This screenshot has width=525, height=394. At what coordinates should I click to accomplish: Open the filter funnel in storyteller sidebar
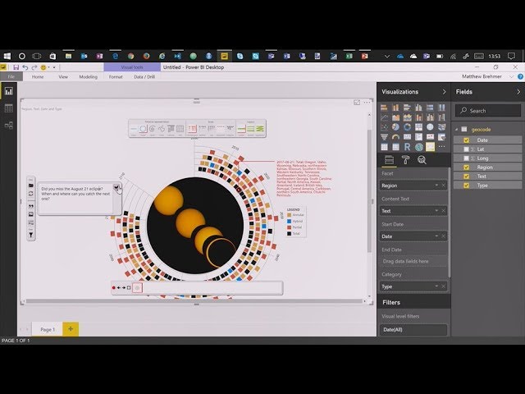point(31,236)
